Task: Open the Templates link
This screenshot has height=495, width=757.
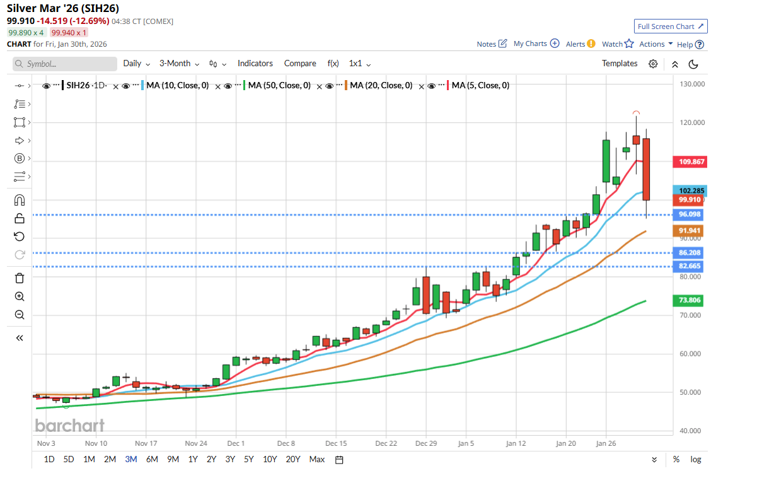Action: [619, 64]
